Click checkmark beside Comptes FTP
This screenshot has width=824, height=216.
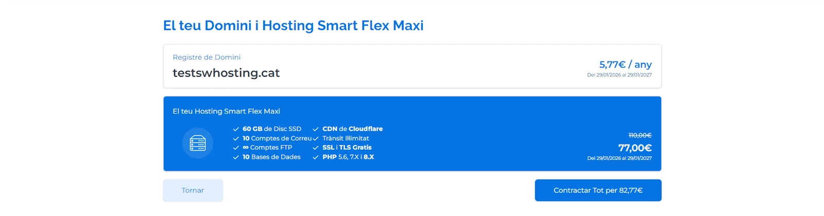pos(236,148)
